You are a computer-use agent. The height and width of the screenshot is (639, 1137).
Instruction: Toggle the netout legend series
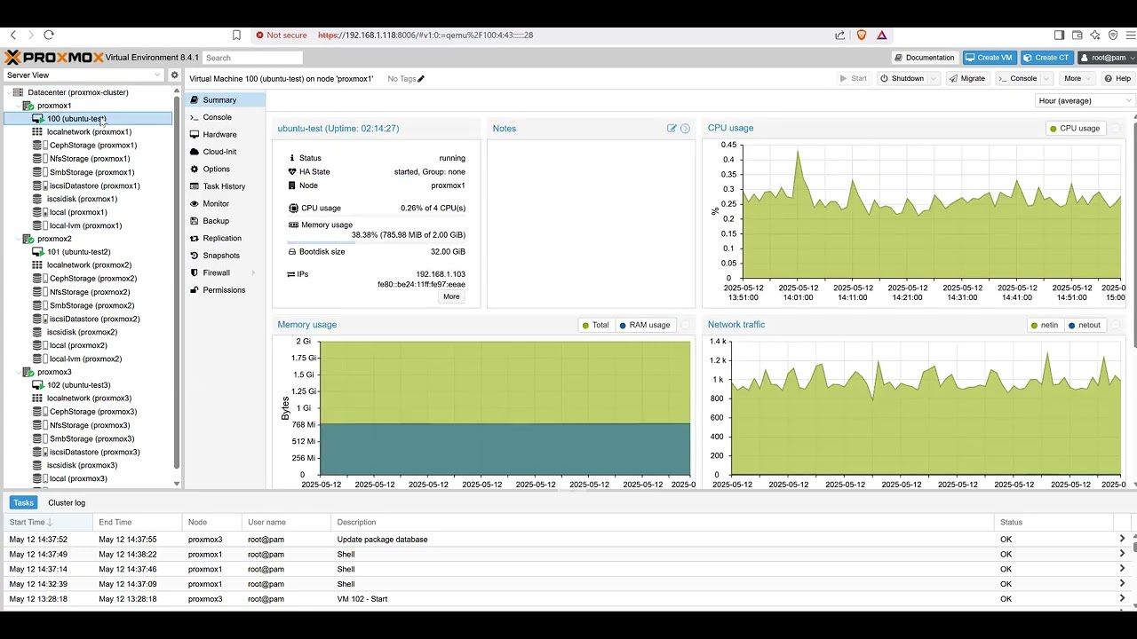(x=1085, y=325)
